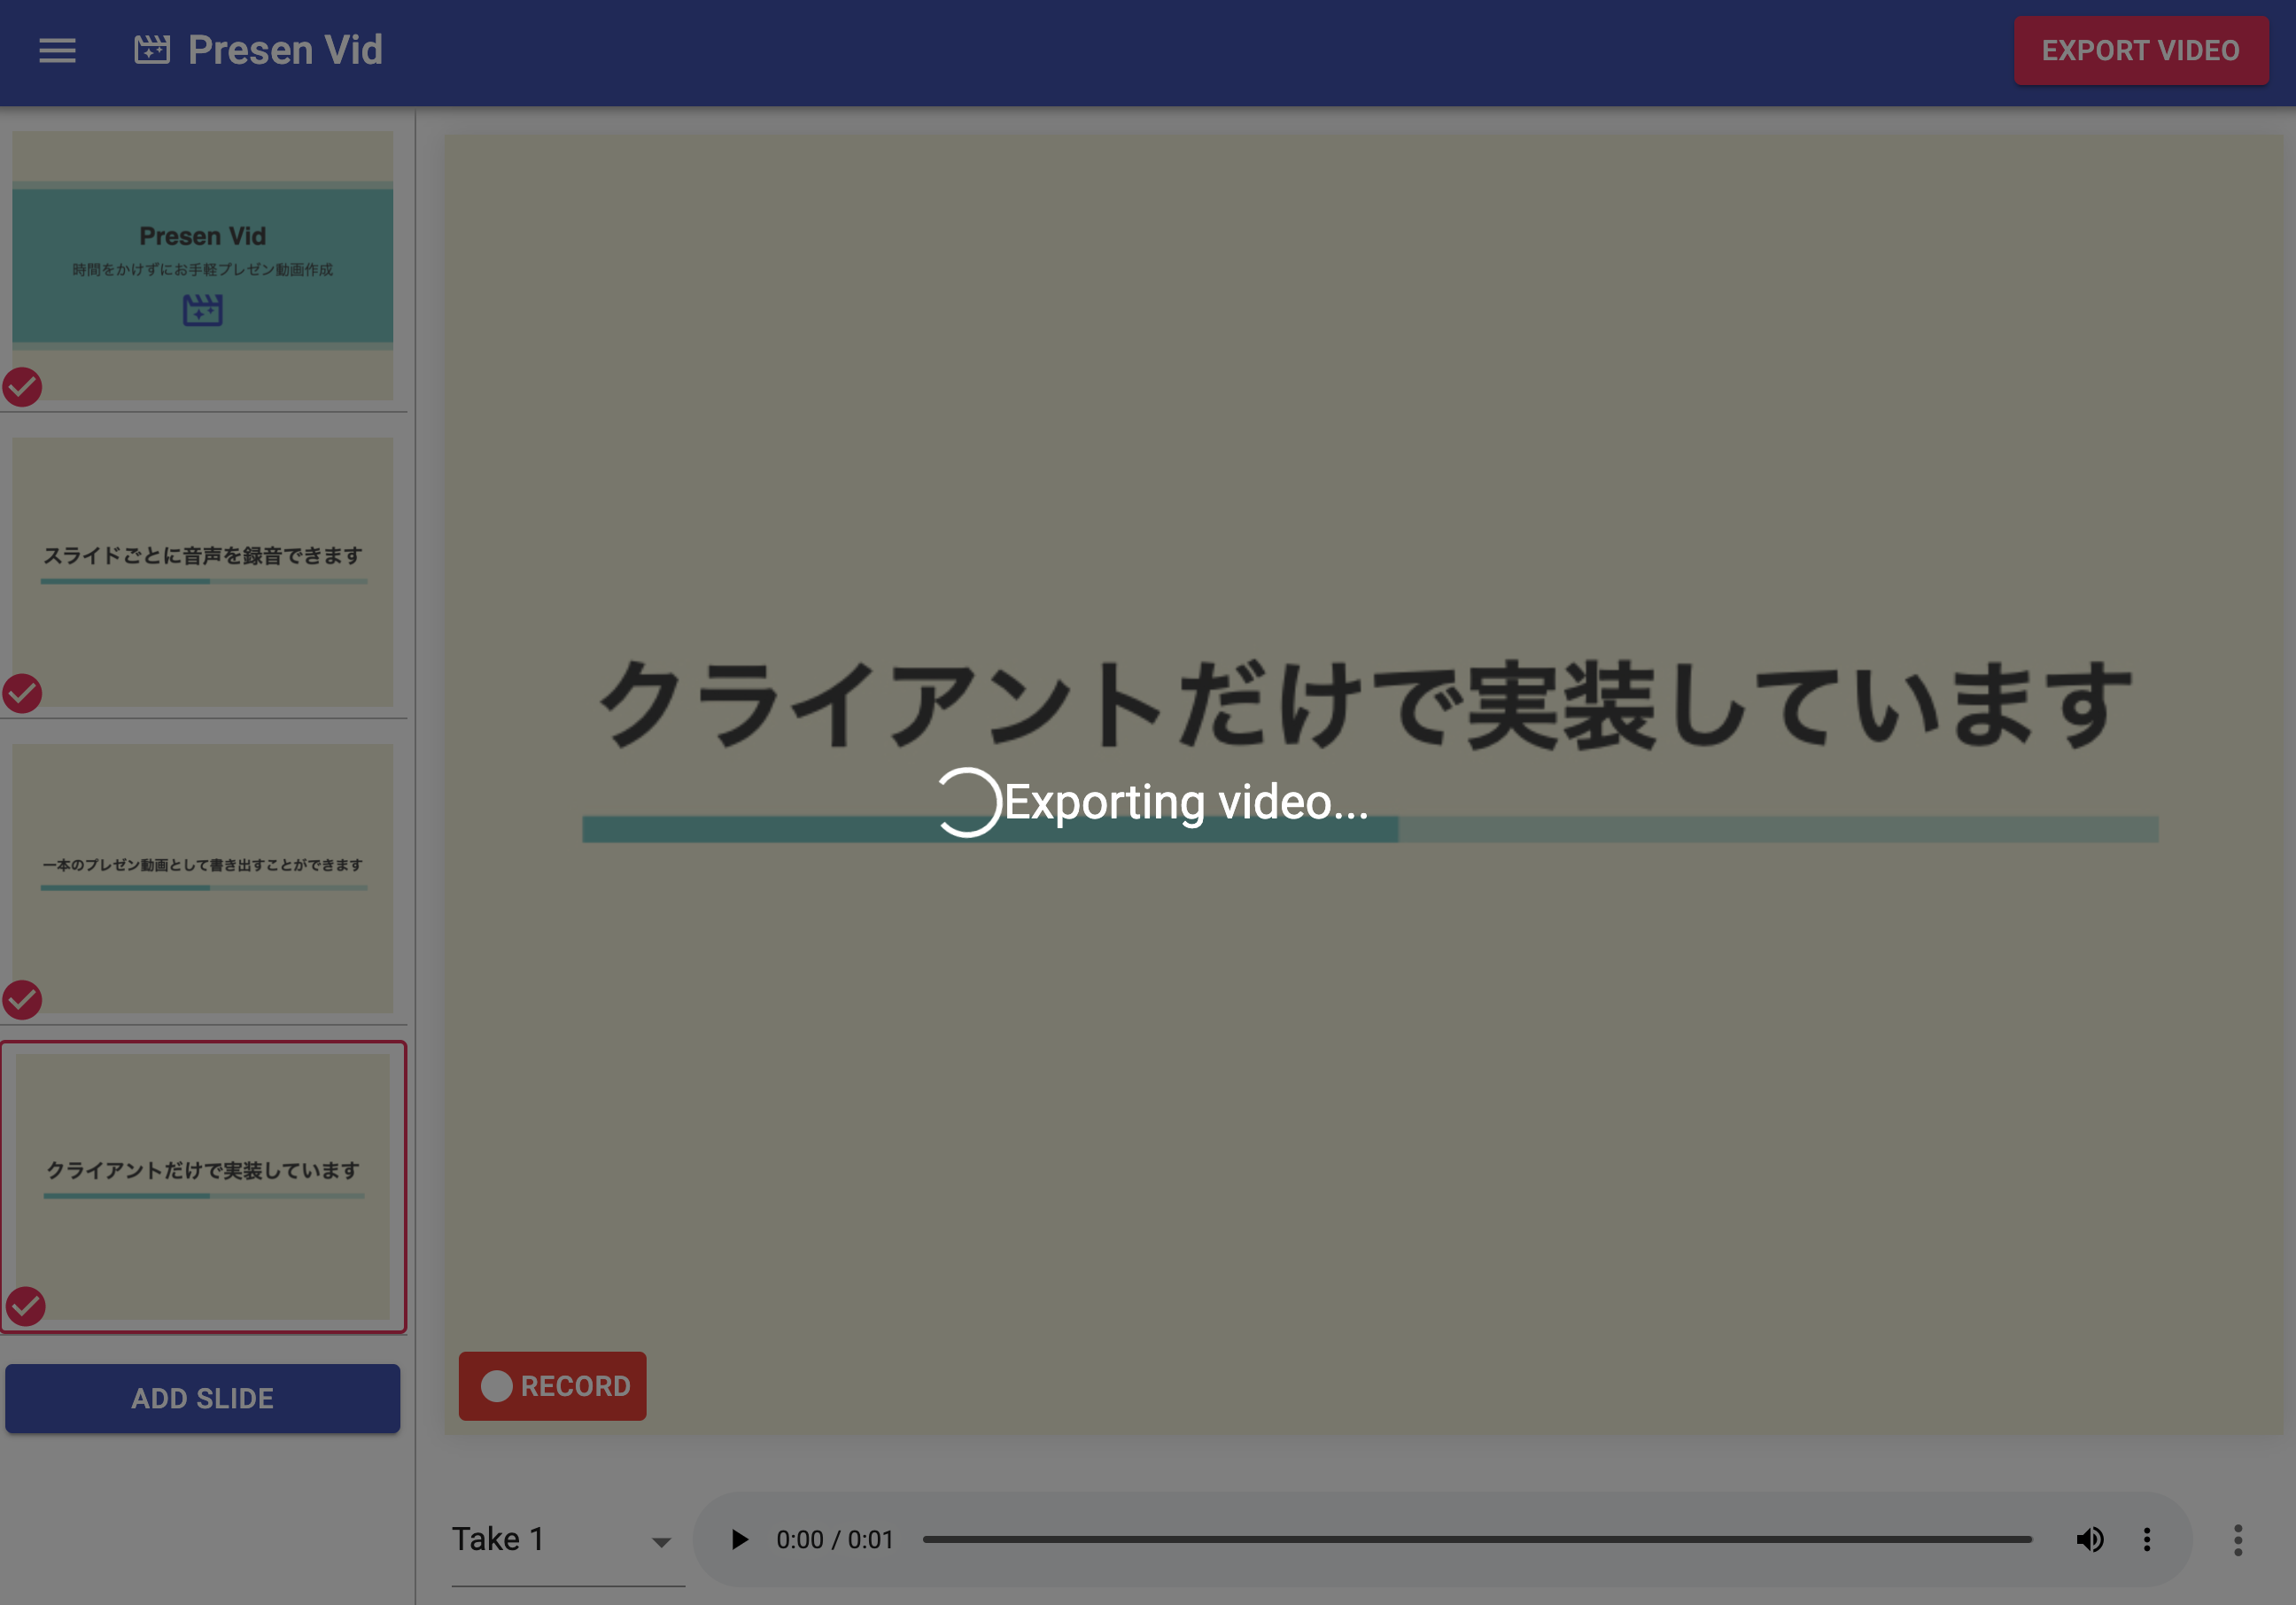Click EXPORT VIDEO in the top bar
This screenshot has height=1605, width=2296.
click(2142, 50)
